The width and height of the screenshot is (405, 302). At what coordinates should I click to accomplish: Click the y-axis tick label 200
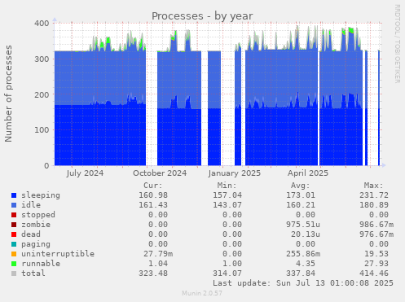(42, 94)
